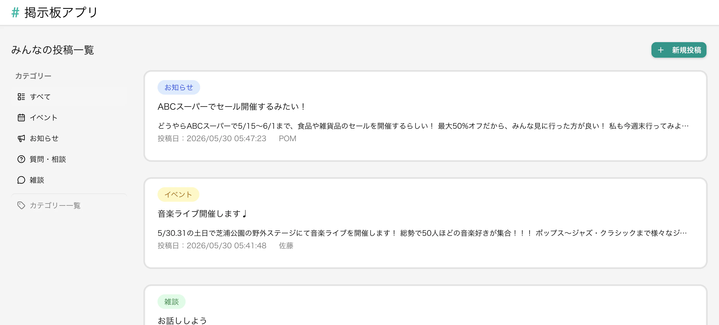Filter posts by 質問・相談 label

click(x=48, y=159)
